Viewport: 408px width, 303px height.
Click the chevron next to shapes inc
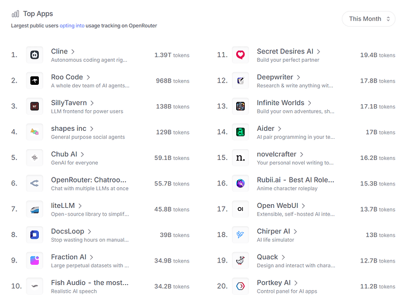92,129
